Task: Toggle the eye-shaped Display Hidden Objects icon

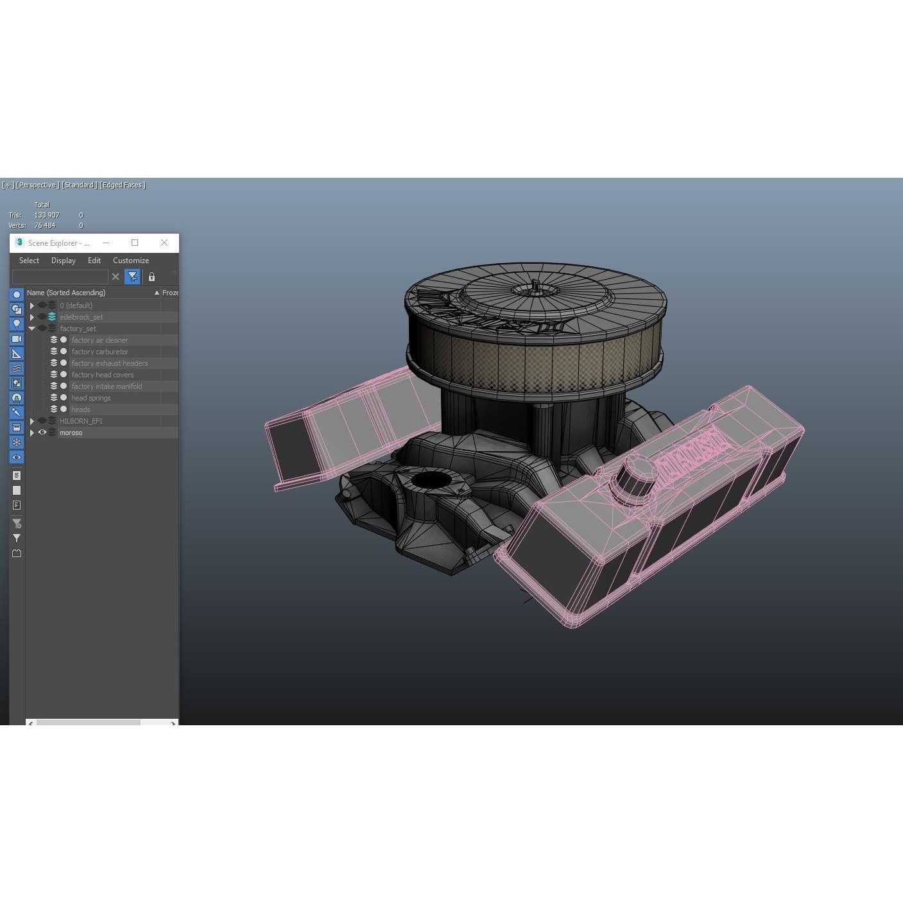Action: coord(16,457)
